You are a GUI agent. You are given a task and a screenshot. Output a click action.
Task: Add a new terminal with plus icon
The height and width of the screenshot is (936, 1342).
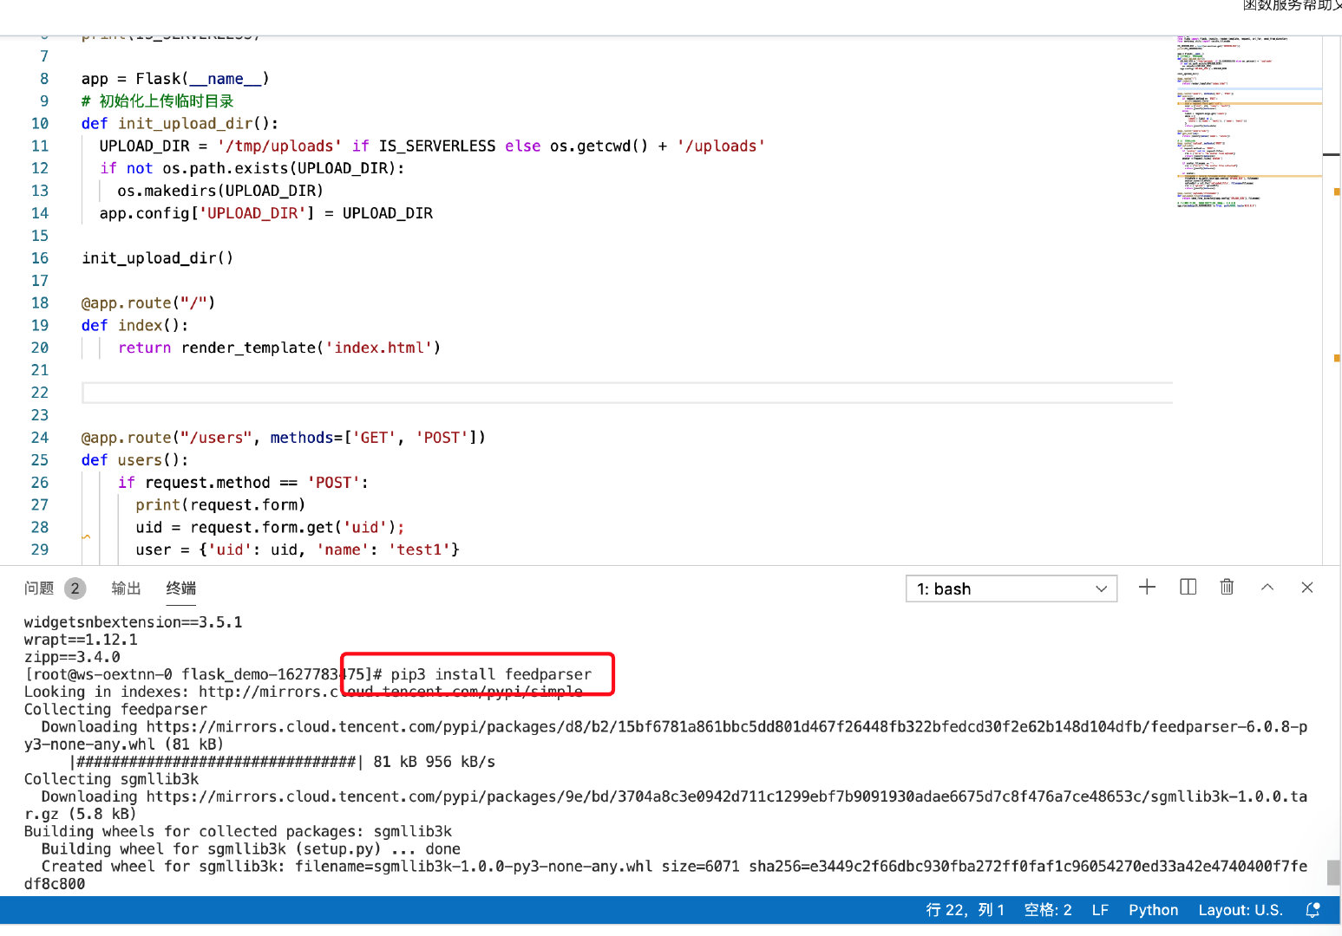(x=1147, y=587)
